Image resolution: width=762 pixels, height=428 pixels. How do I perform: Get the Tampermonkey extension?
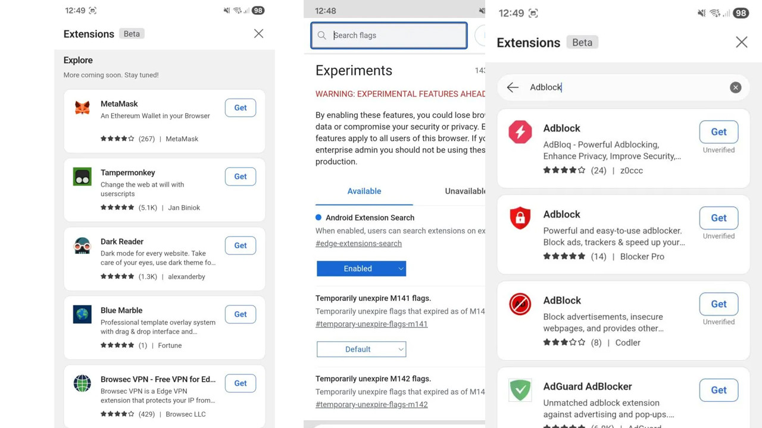[x=241, y=177]
